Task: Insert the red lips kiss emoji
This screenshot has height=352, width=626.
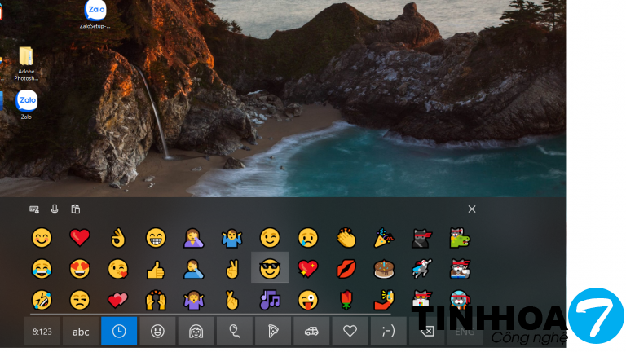Action: tap(346, 268)
